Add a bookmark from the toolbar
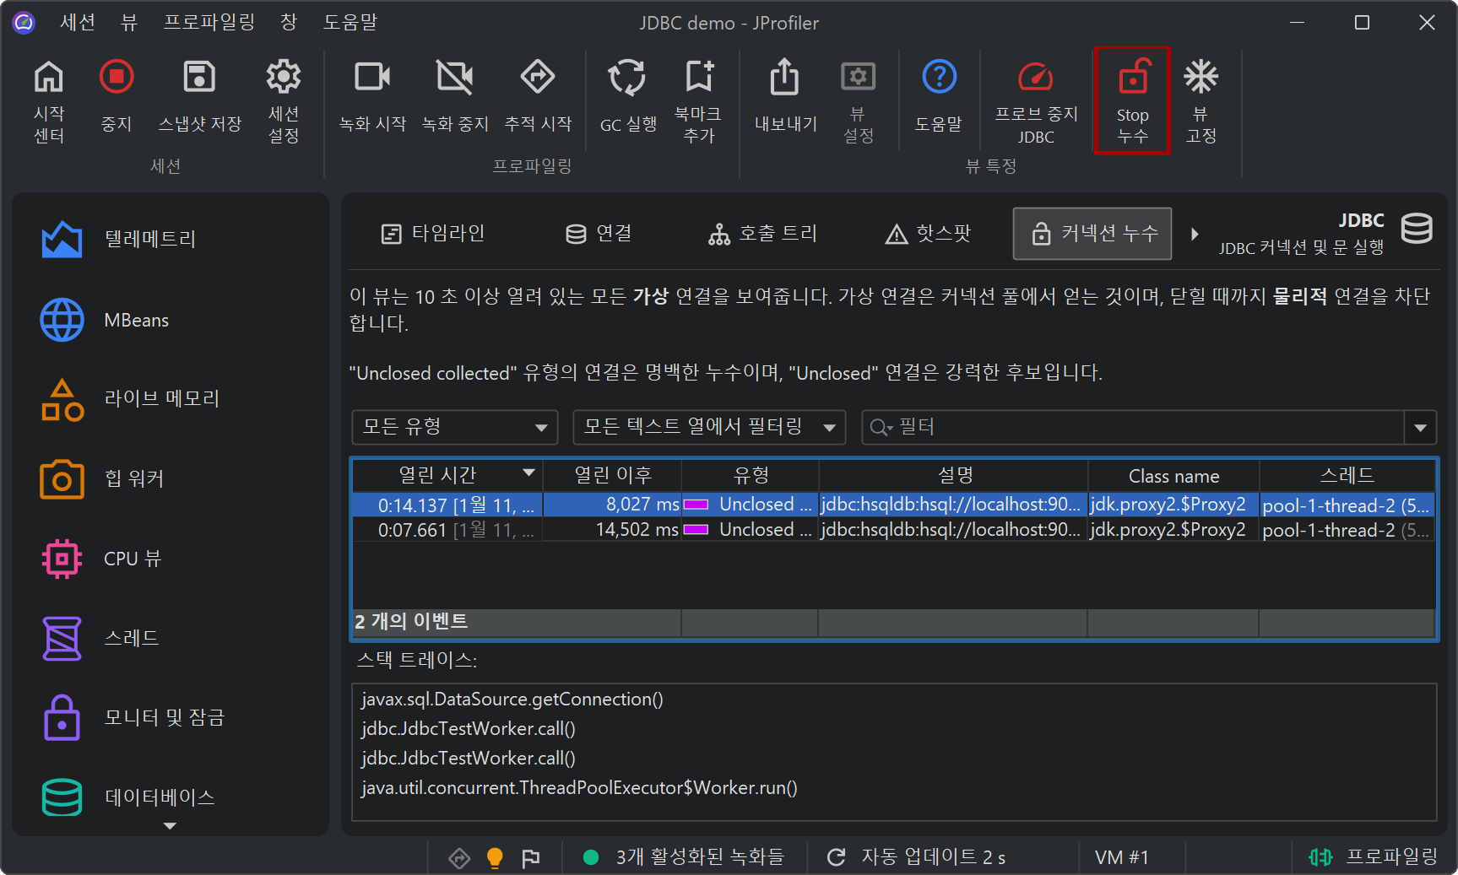 [x=698, y=78]
